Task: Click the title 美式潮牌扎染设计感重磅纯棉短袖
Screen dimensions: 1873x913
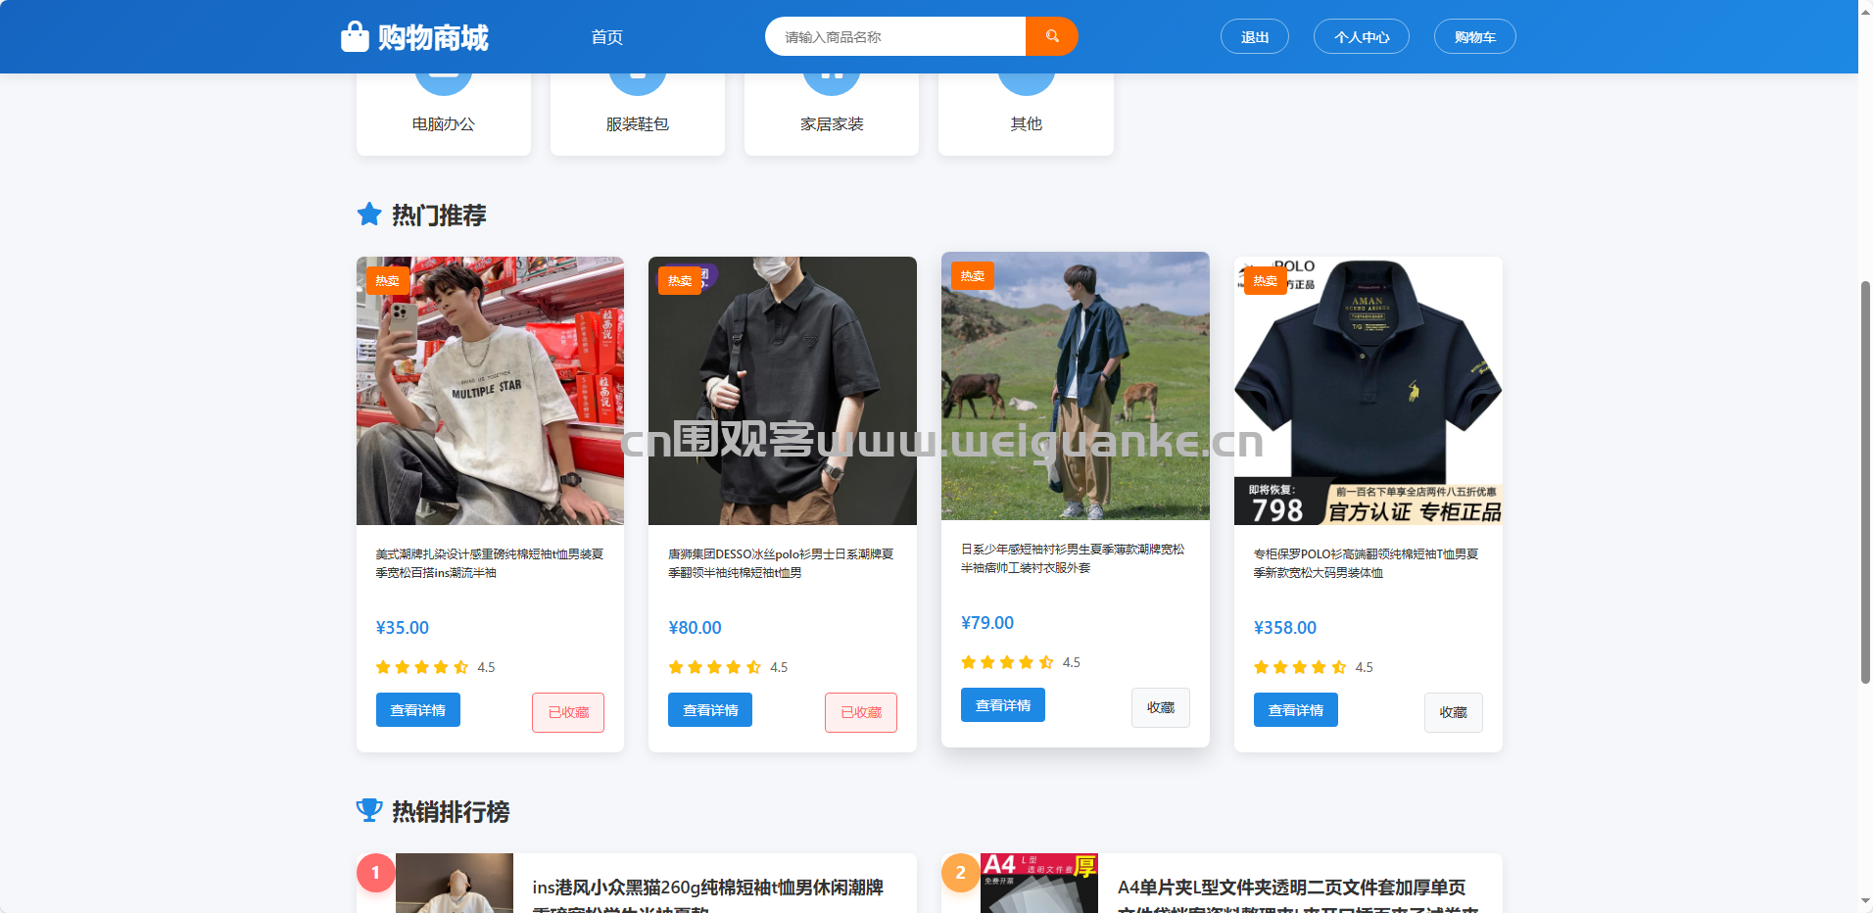Action: 490,563
